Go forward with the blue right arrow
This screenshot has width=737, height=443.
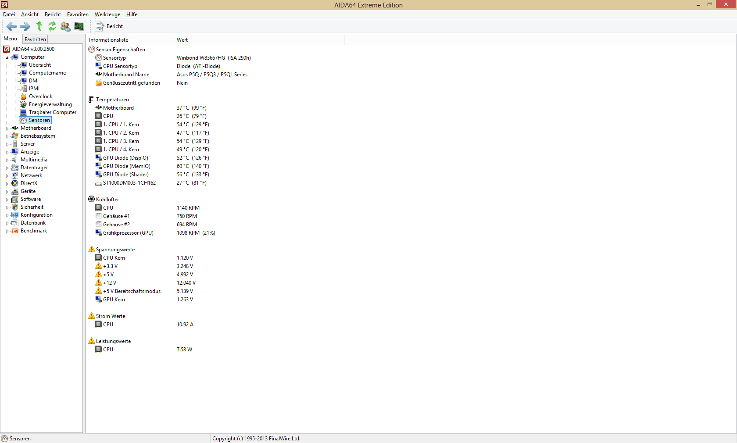click(25, 26)
